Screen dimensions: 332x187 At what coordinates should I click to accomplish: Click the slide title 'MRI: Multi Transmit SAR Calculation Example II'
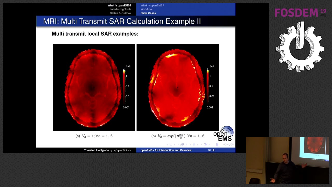click(x=122, y=21)
